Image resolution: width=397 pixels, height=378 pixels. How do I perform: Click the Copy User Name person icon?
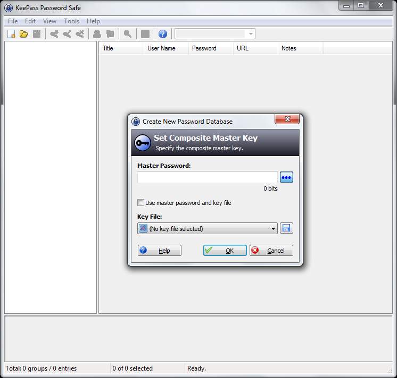coord(97,34)
